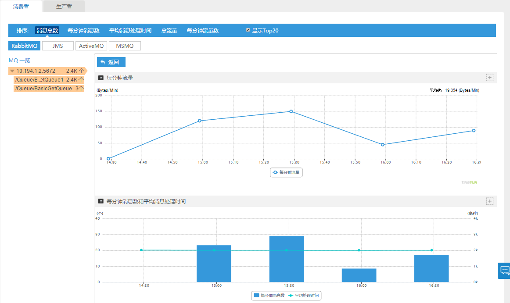This screenshot has height=303, width=510.
Task: Toggle the 平均处理时间 legend entry
Action: [303, 296]
